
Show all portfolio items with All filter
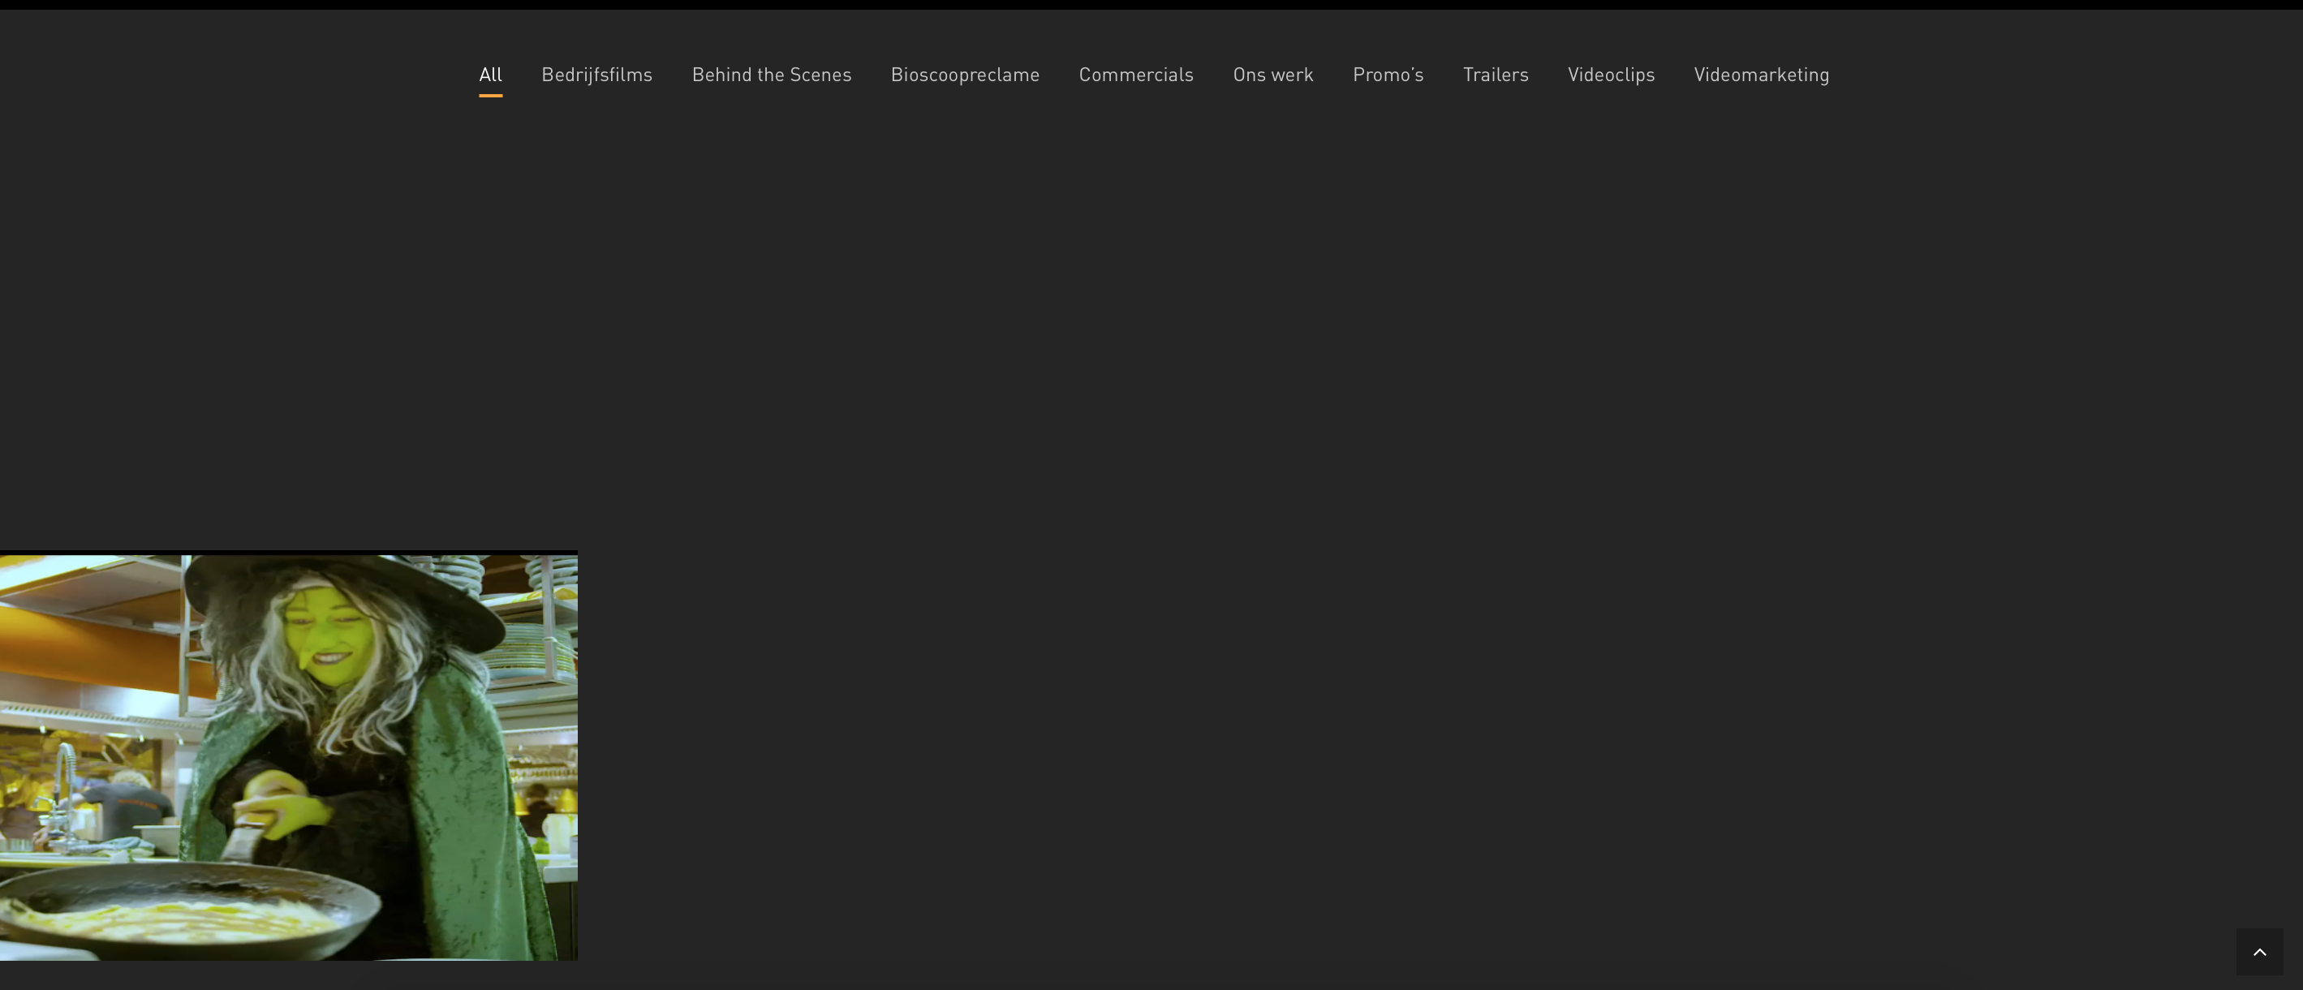pos(490,74)
